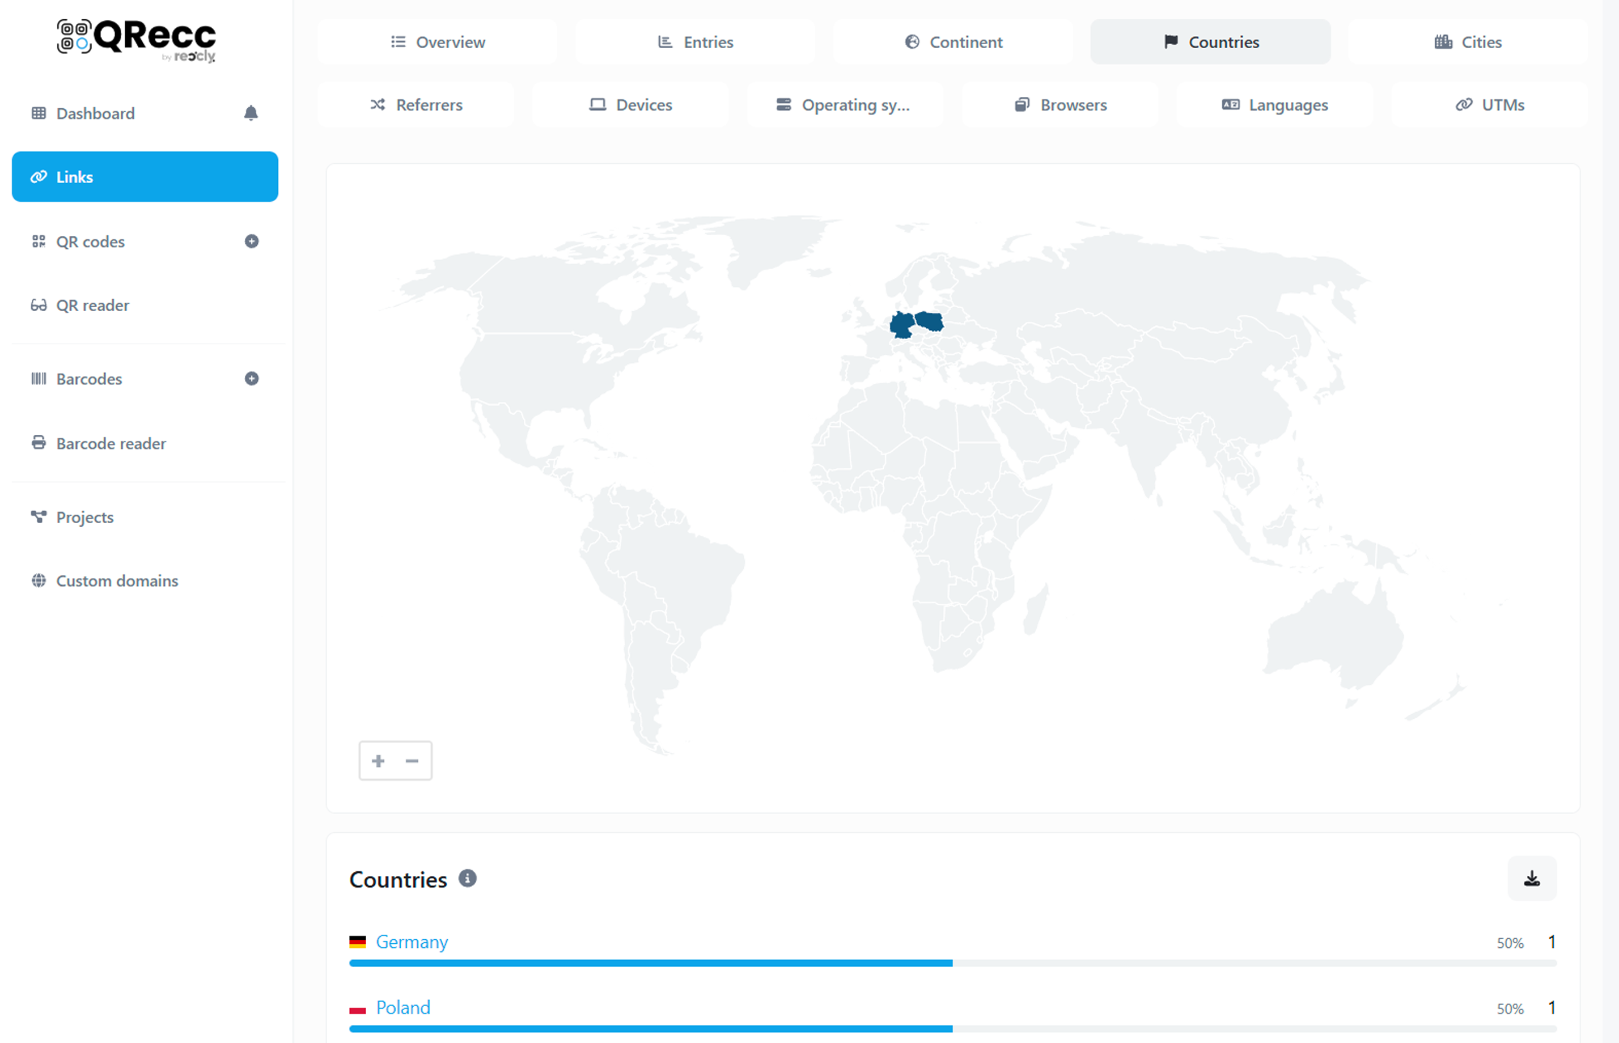Click the QRecc logo
Screen dimensions: 1619x1043
coord(136,41)
